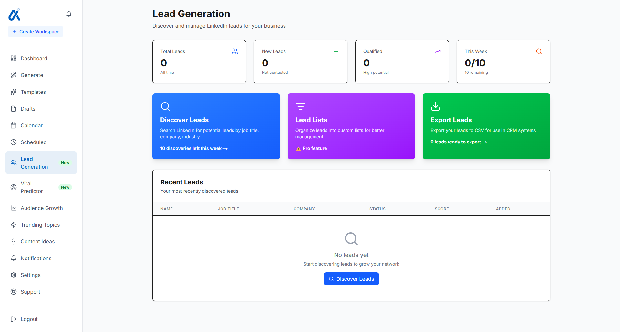Click large magnifier icon above No leads yet
This screenshot has height=332, width=620.
click(351, 239)
